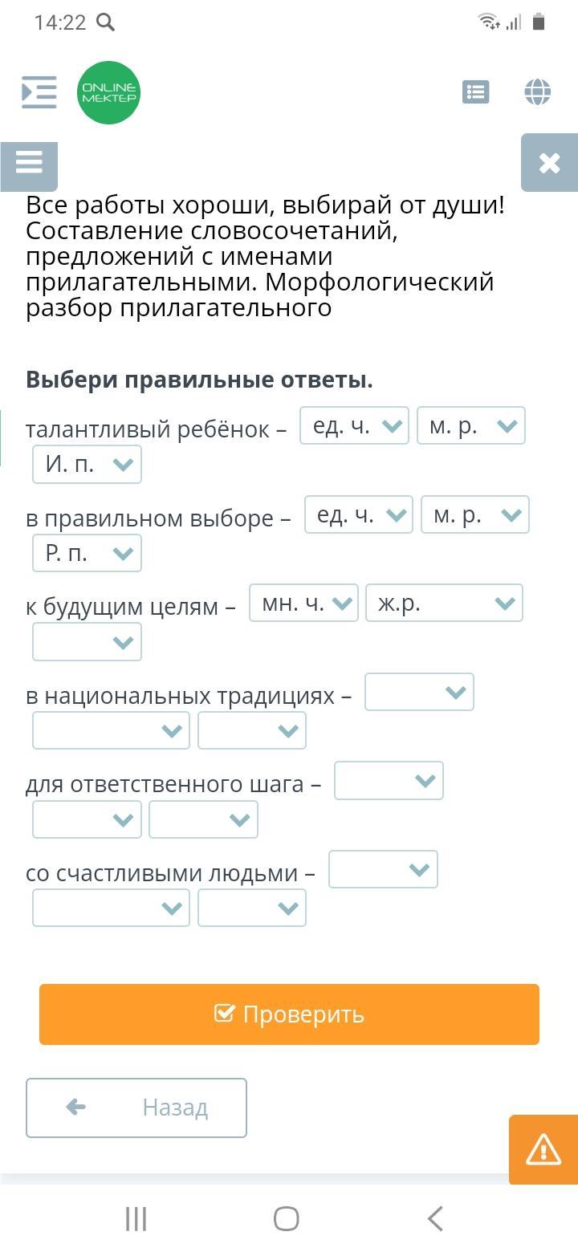This screenshot has width=578, height=1252.
Task: Tap the orange warning report icon
Action: pyautogui.click(x=543, y=1149)
